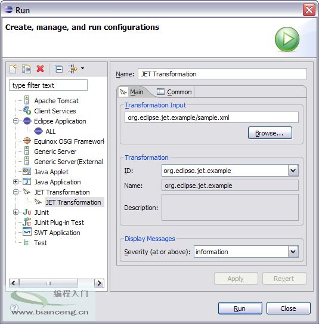Expand the JUnit tree node
The height and width of the screenshot is (324, 319).
click(16, 212)
